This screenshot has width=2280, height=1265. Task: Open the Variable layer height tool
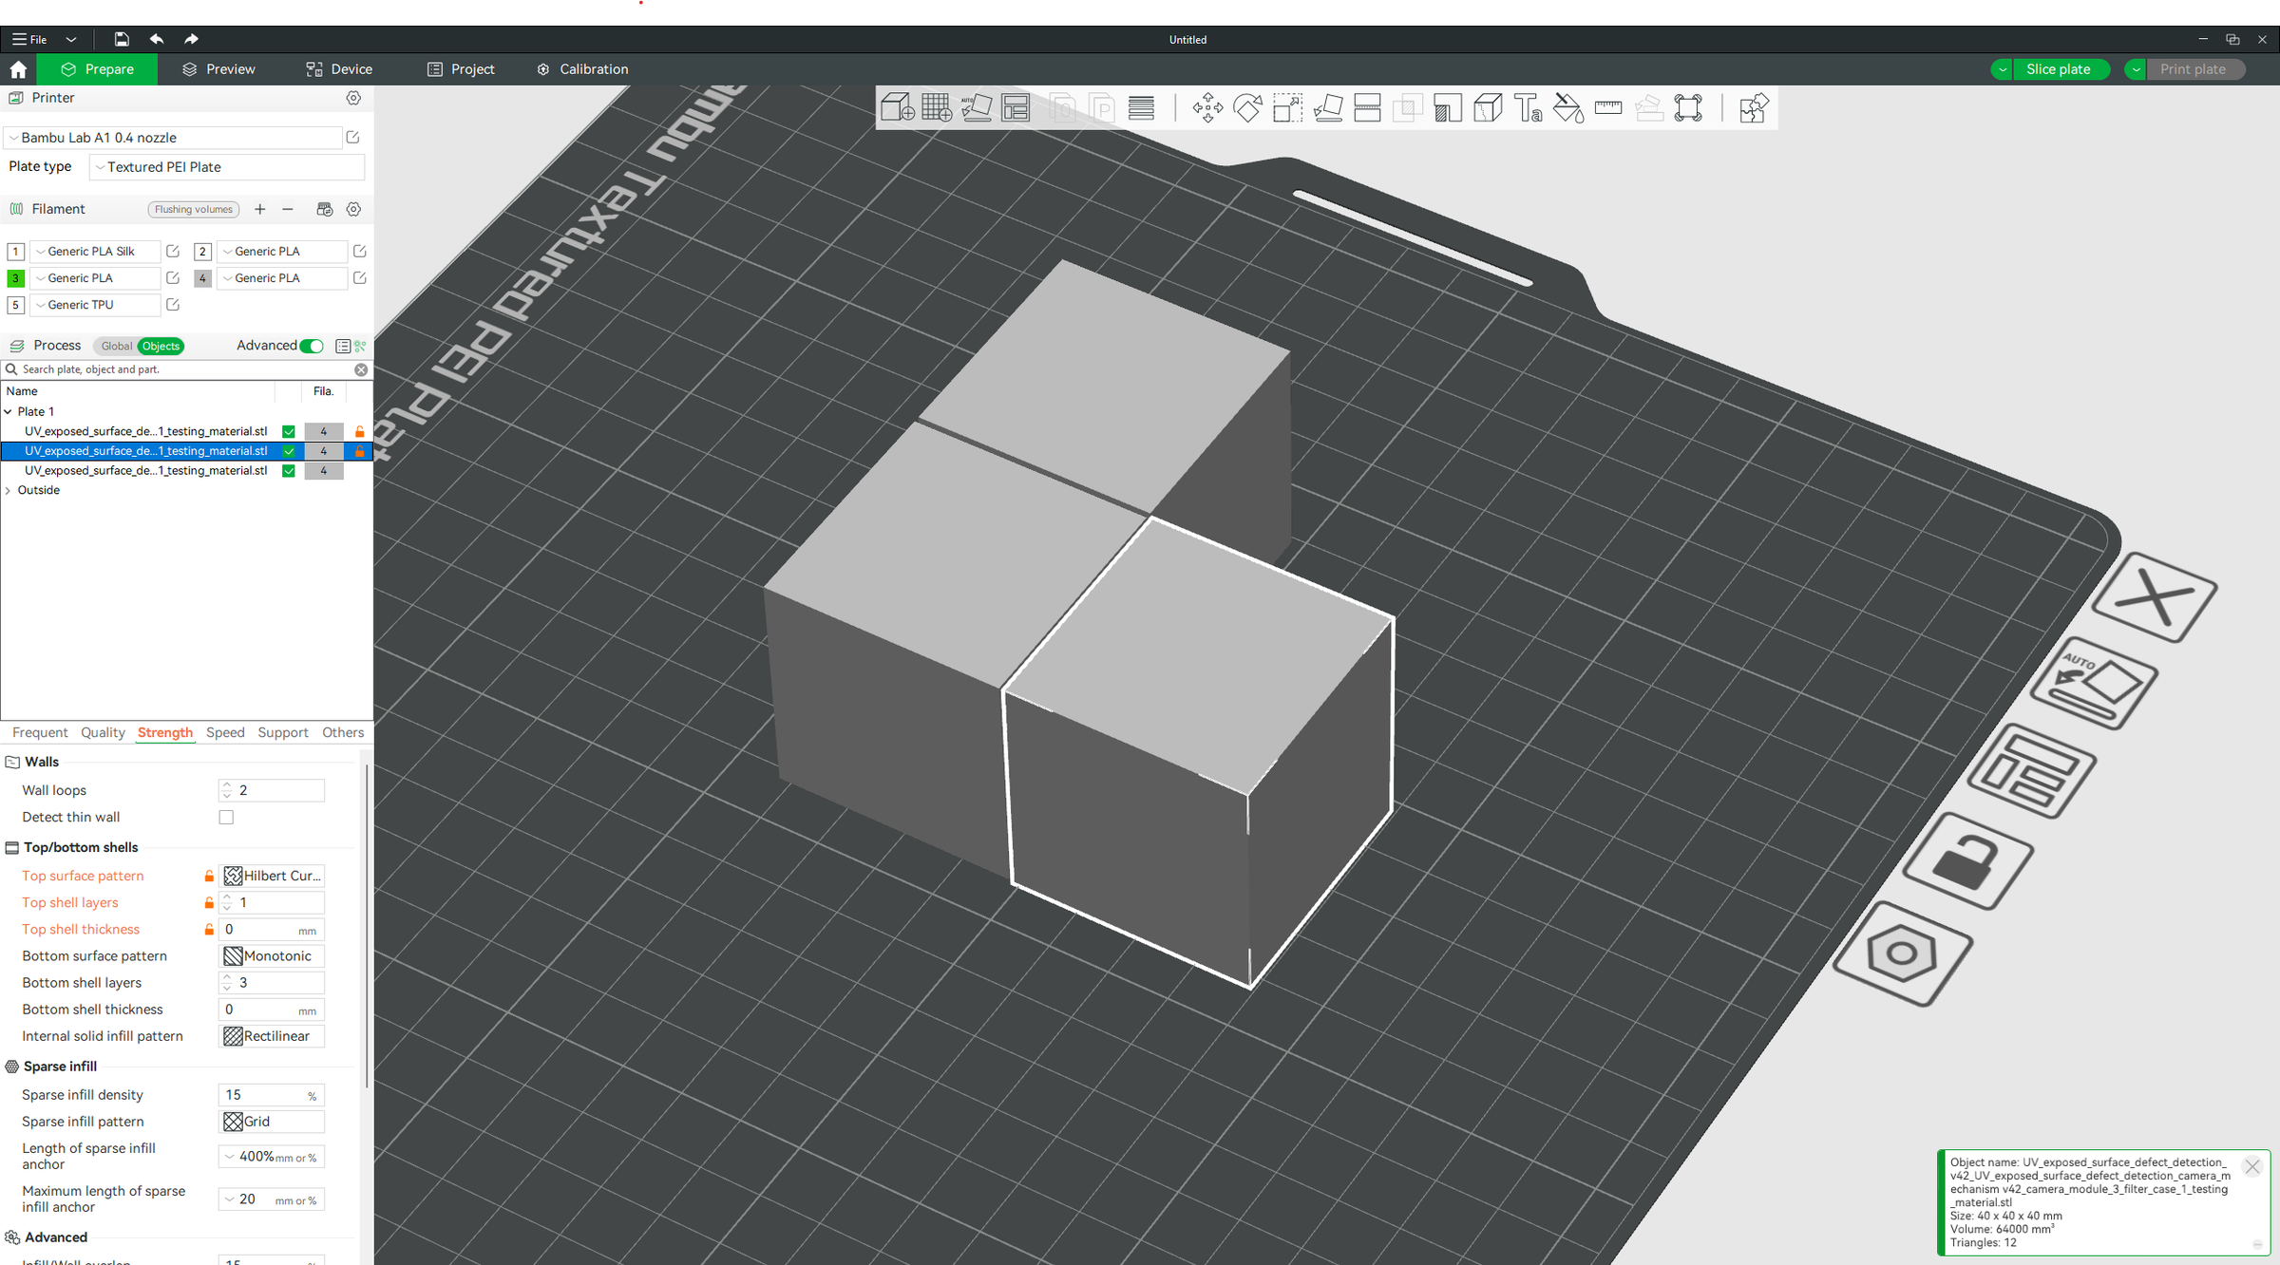[x=1142, y=108]
